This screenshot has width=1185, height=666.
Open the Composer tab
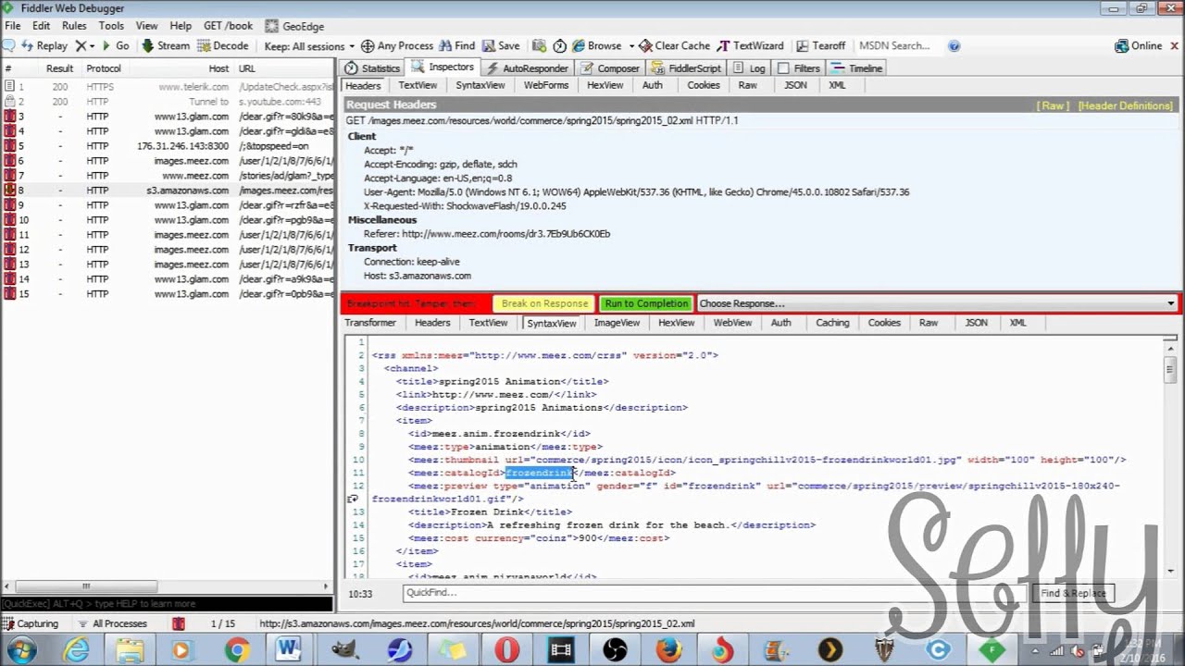pos(611,68)
